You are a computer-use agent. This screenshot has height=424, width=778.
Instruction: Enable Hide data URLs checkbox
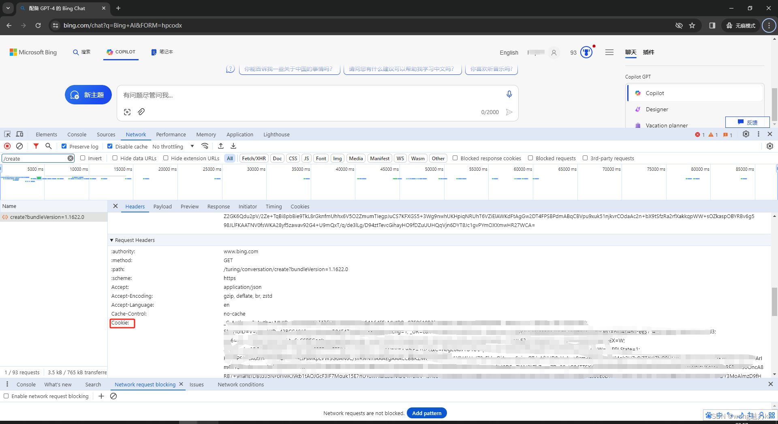click(x=115, y=158)
